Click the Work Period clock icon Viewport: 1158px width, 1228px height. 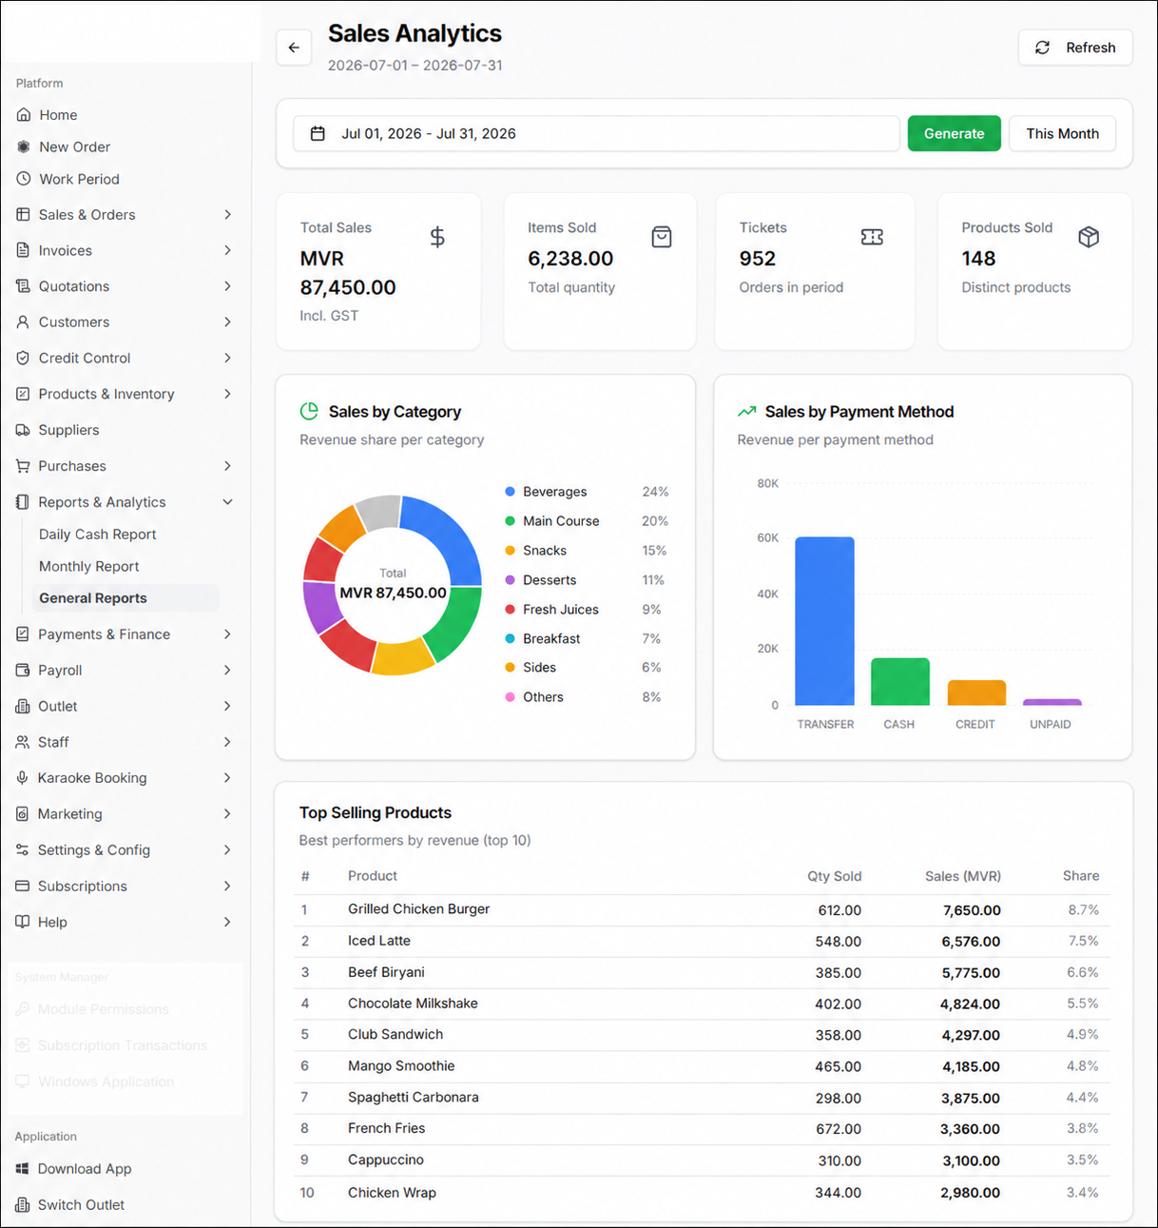point(23,179)
